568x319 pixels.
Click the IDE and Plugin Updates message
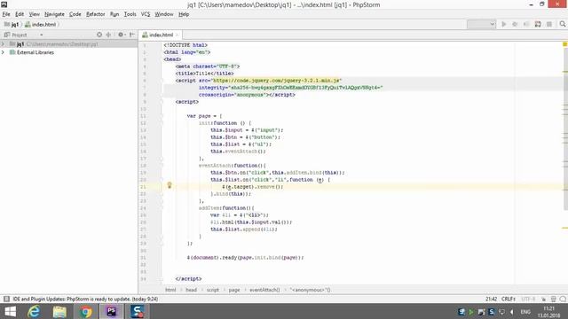click(x=85, y=299)
